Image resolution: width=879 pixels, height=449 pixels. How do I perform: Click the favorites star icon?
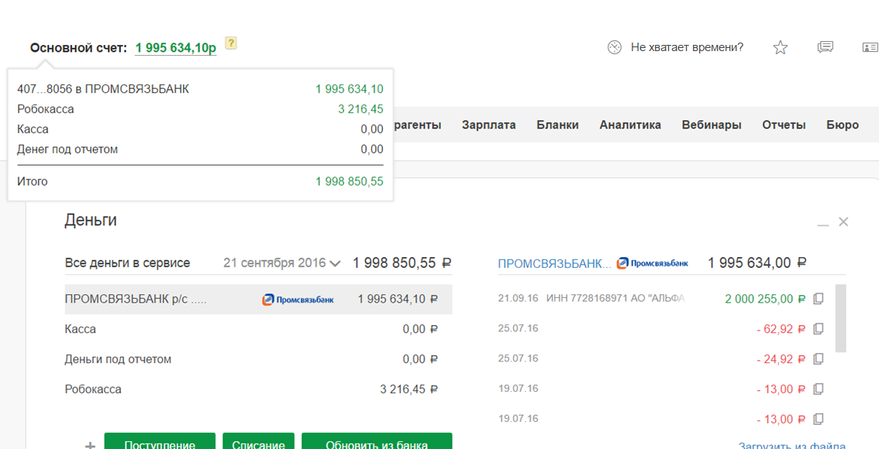pyautogui.click(x=781, y=47)
